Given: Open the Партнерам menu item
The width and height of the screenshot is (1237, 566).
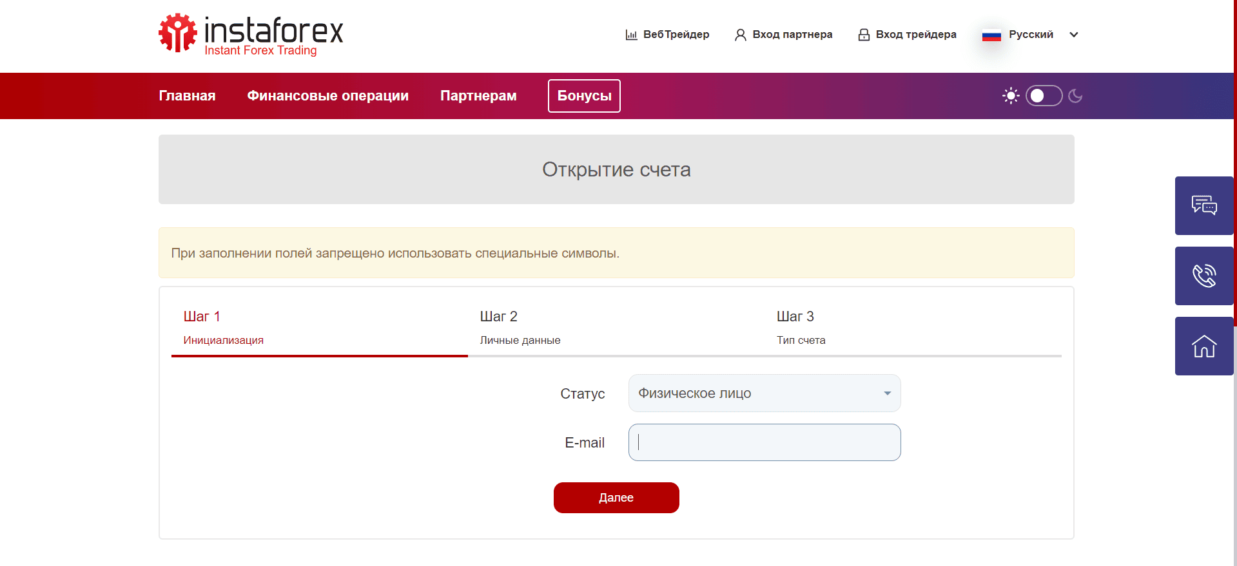Looking at the screenshot, I should pyautogui.click(x=478, y=96).
